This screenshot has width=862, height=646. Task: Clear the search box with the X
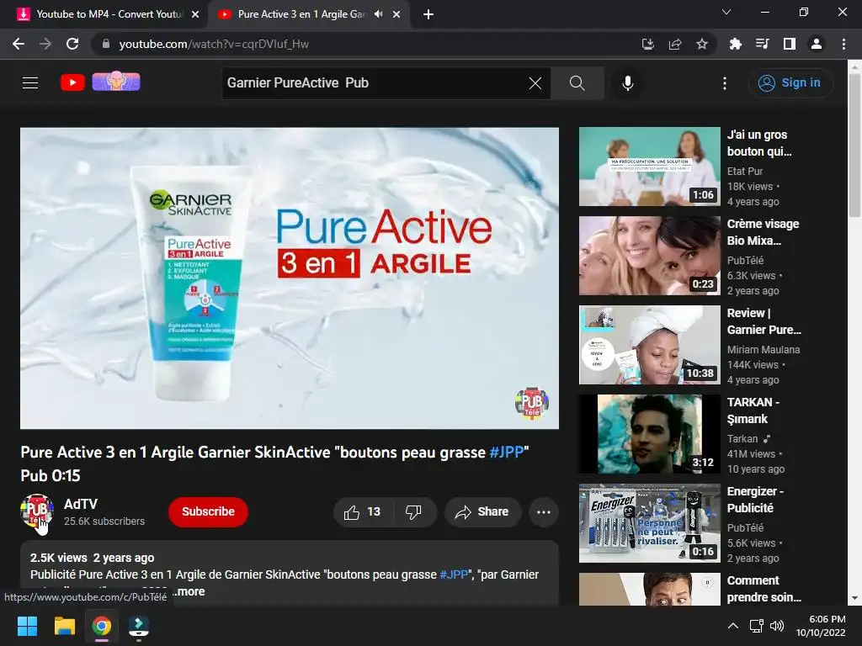click(x=535, y=83)
